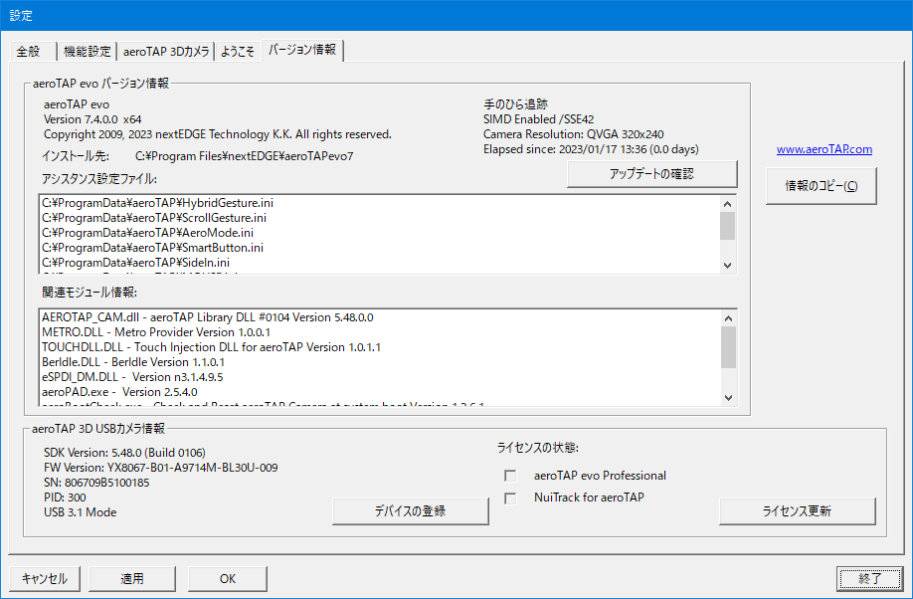Open the www.aeroTAP.com link

pyautogui.click(x=823, y=149)
